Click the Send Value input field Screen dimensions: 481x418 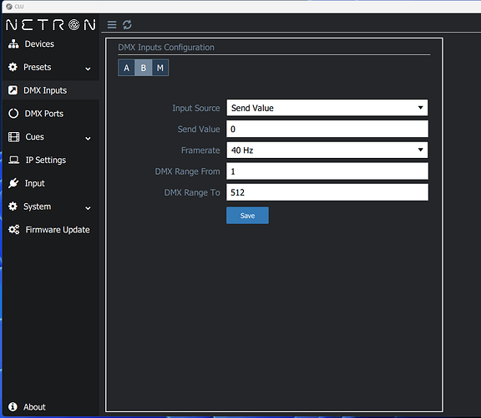coord(327,129)
